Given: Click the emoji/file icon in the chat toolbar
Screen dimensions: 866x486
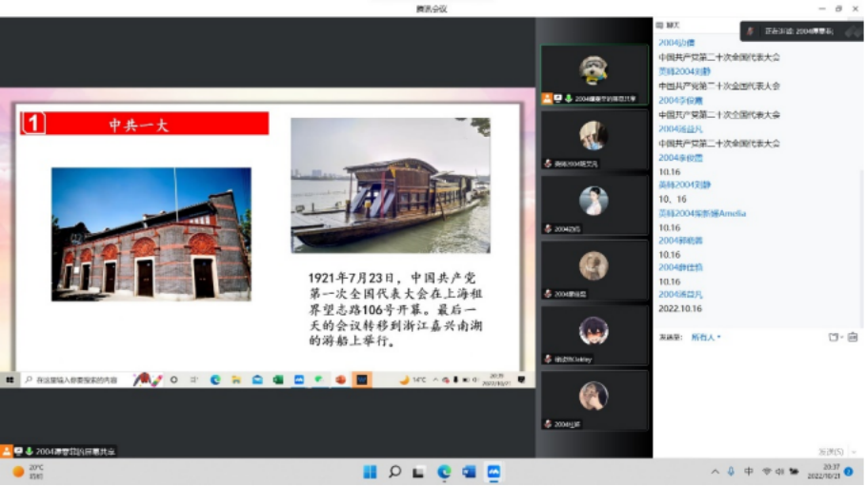Looking at the screenshot, I should 834,337.
